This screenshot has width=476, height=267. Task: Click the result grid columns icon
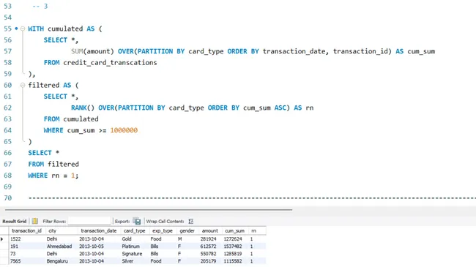point(35,221)
